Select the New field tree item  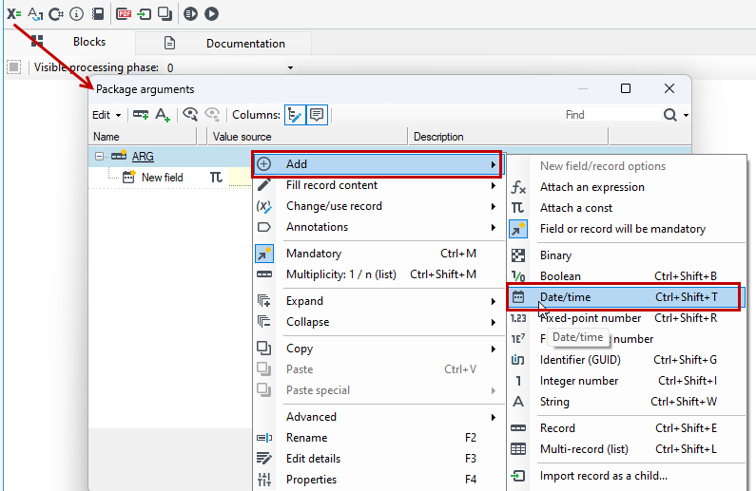click(162, 178)
